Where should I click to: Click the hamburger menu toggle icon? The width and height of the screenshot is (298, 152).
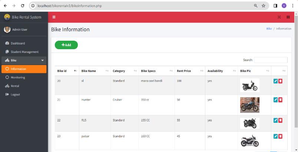54,17
